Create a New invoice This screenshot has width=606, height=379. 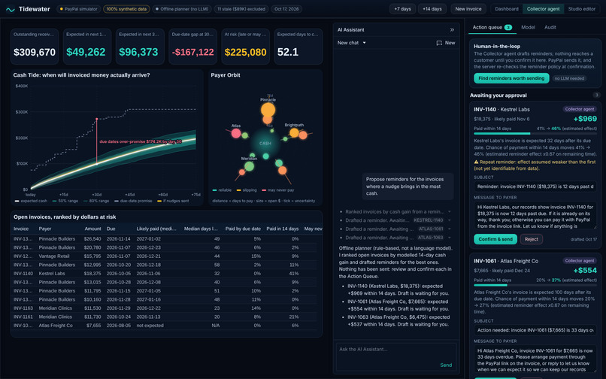[468, 9]
